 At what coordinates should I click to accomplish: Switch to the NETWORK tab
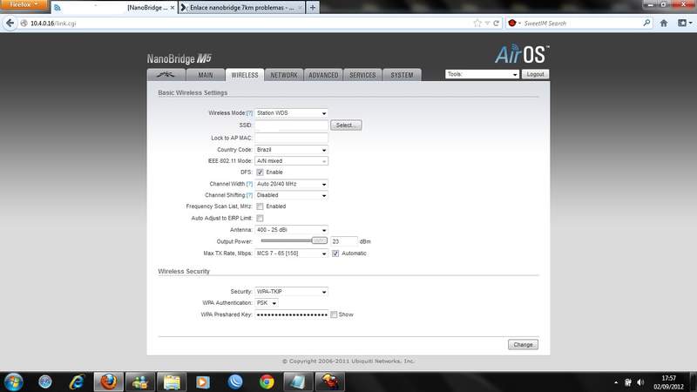click(284, 75)
